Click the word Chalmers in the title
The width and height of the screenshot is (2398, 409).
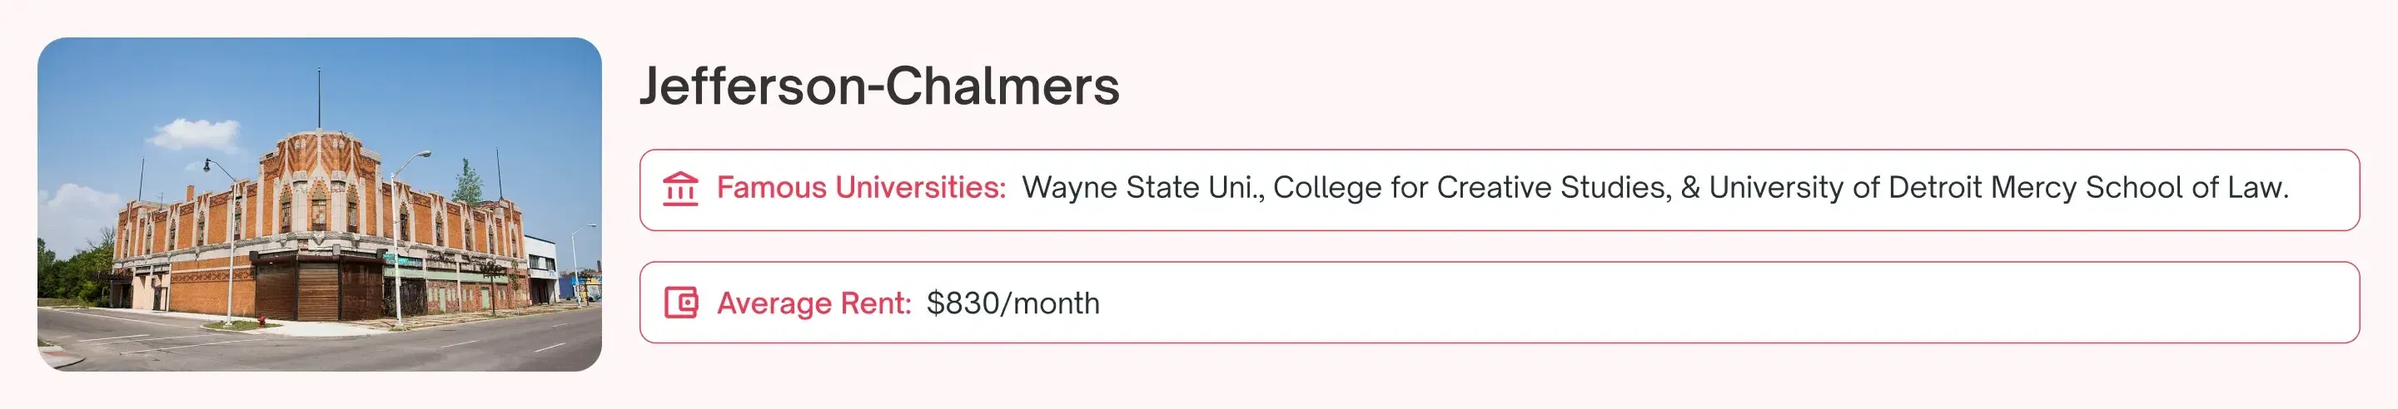point(1002,86)
